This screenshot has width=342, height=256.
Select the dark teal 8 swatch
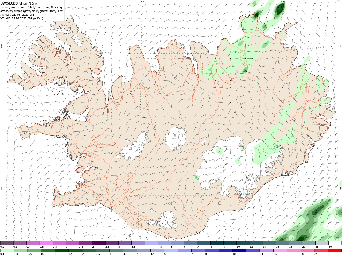click(x=217, y=243)
